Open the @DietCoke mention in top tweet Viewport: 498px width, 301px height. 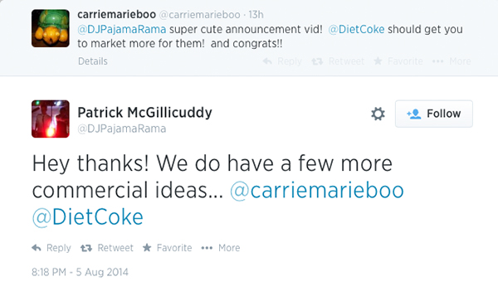pyautogui.click(x=356, y=29)
